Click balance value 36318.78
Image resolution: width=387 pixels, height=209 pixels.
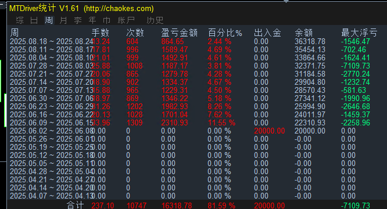click(310, 41)
